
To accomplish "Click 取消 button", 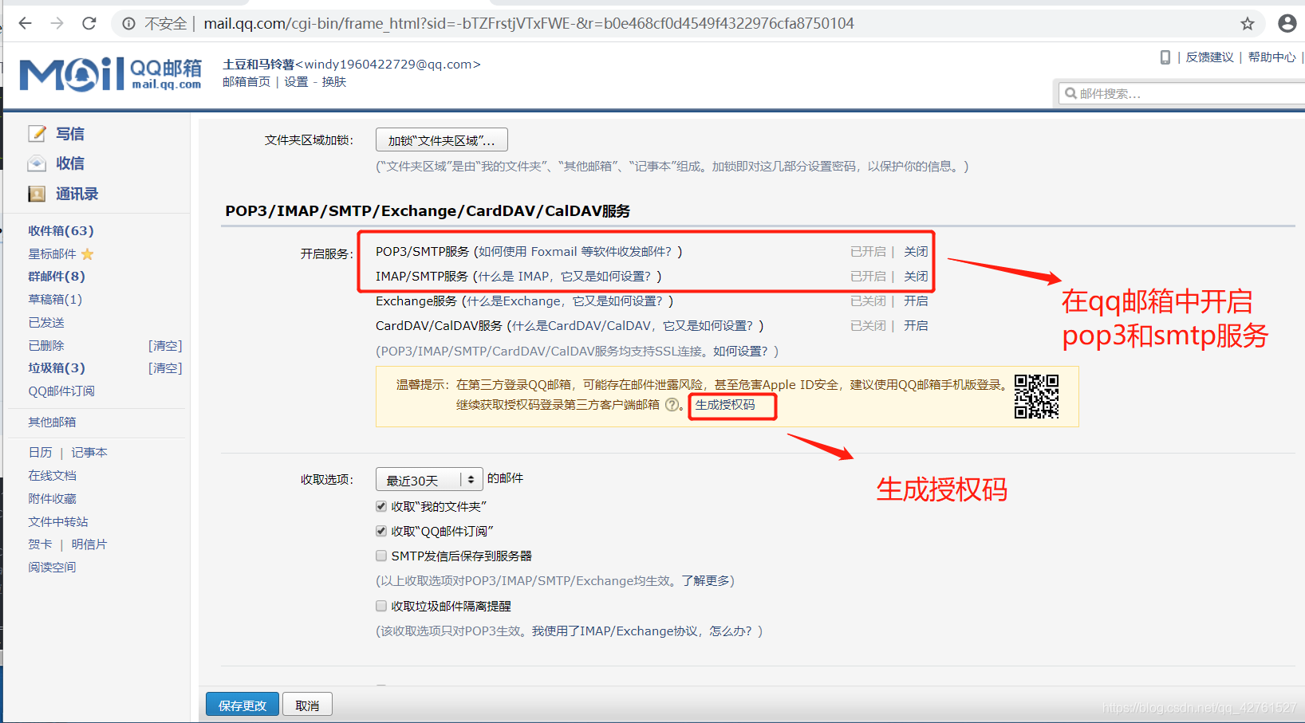I will coord(307,705).
